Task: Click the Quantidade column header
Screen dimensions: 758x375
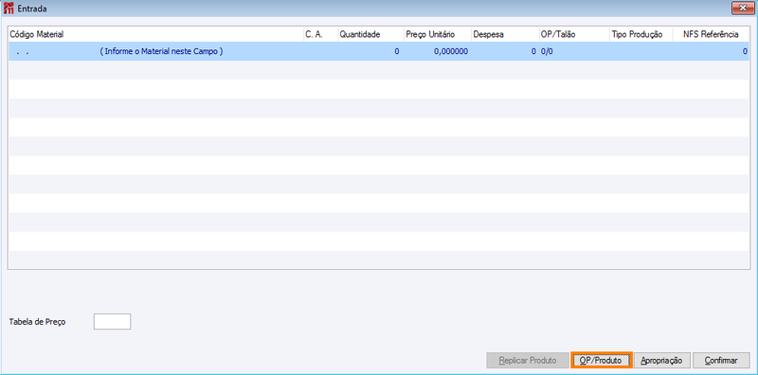Action: (x=371, y=35)
